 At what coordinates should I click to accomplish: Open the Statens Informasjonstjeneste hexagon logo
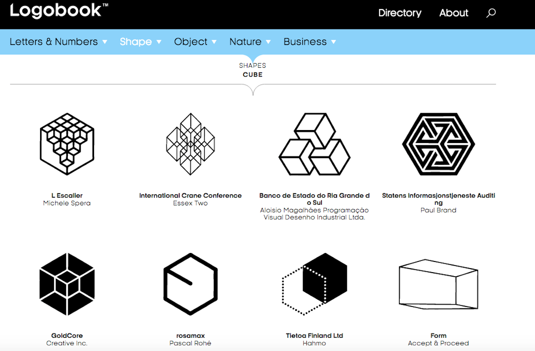click(439, 144)
